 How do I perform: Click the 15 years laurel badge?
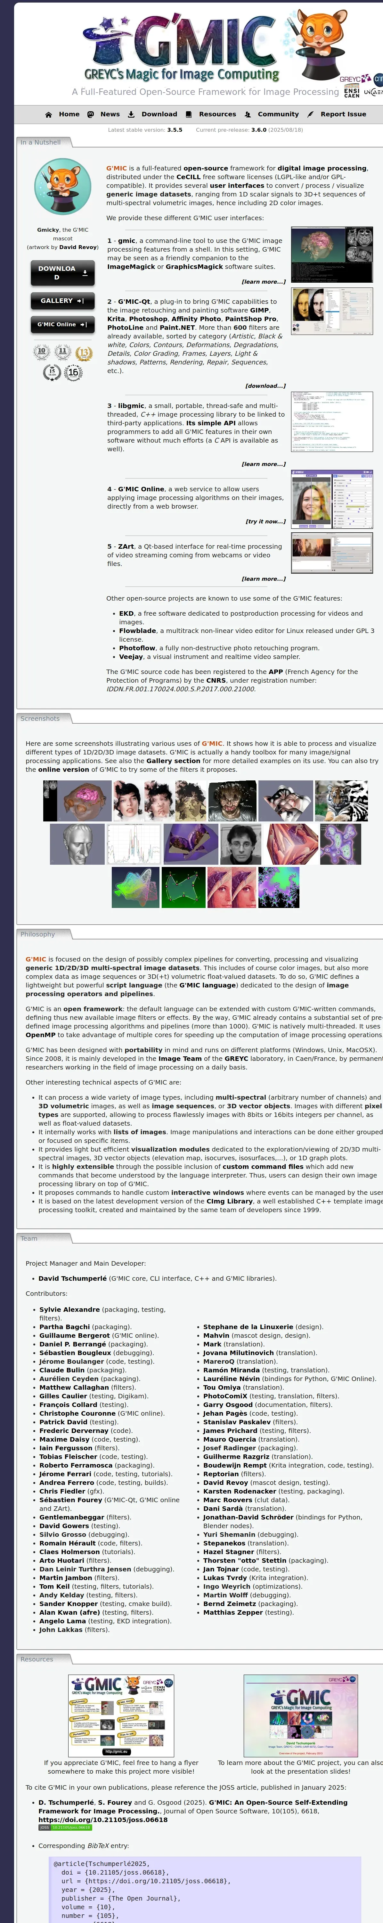(x=52, y=372)
